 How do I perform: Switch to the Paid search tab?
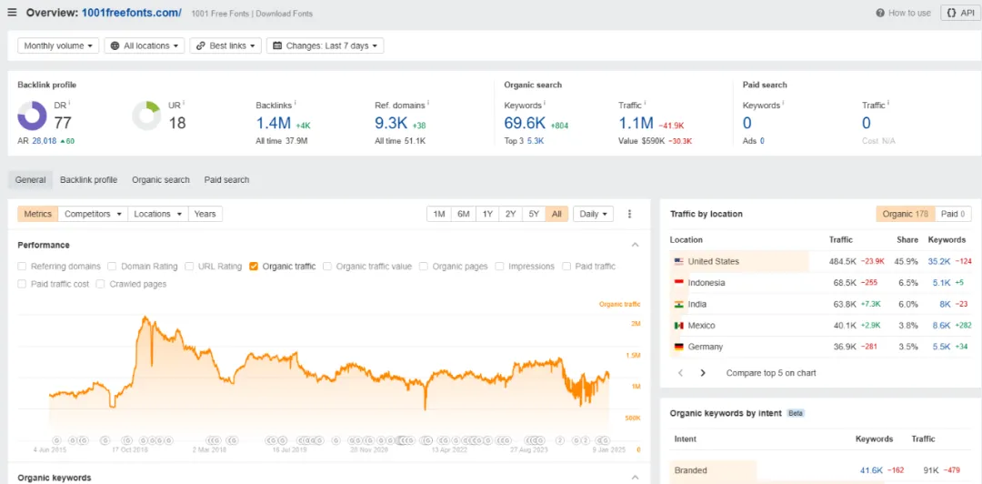pos(226,180)
